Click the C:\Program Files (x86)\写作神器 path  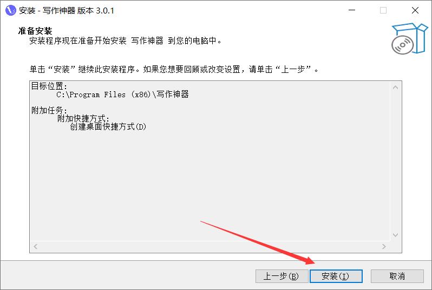tap(122, 95)
